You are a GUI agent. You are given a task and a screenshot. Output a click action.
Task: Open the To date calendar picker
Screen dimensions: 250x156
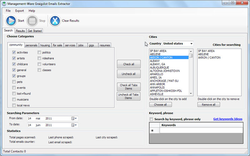pyautogui.click(x=74, y=125)
